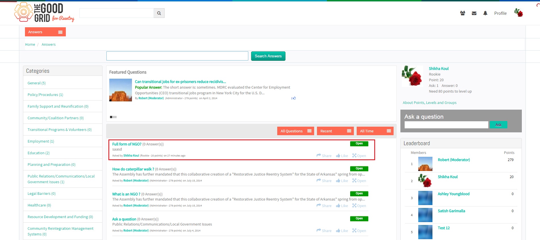Open 'Full form of NGO?' question title
The image size is (540, 240).
[x=127, y=144]
